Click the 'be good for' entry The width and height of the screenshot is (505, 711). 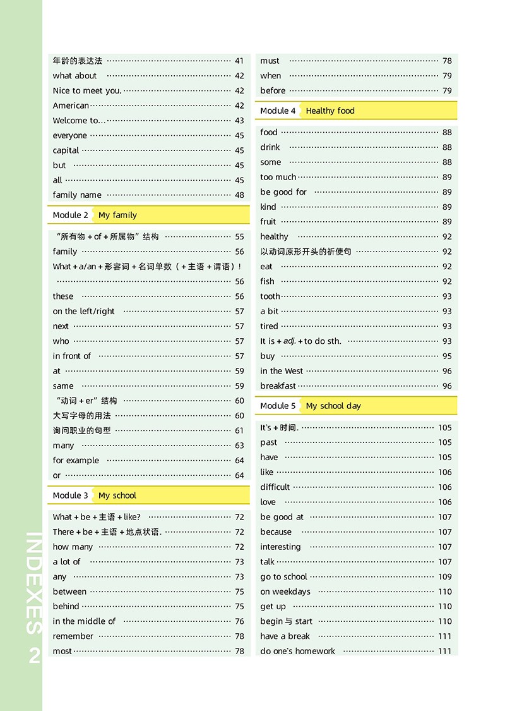click(283, 192)
